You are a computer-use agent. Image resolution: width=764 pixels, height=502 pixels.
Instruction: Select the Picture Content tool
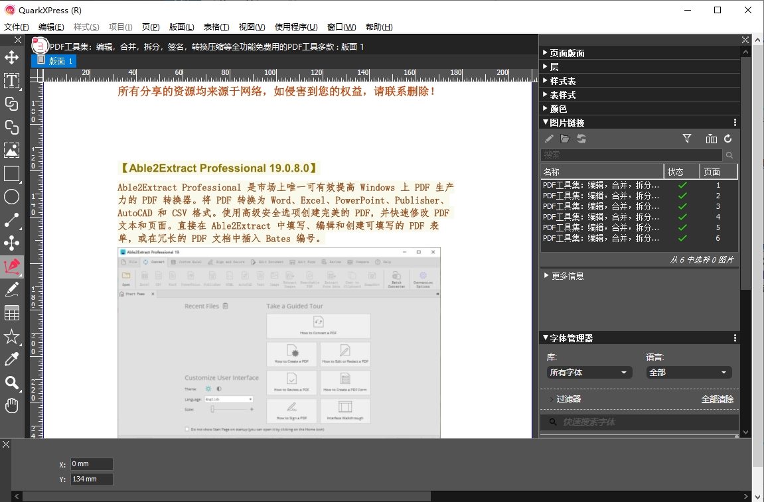click(12, 151)
